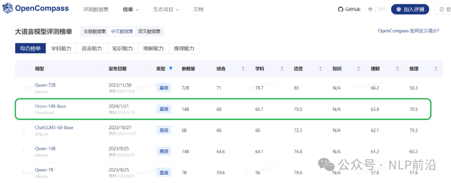451x183 pixels.
Task: Click the Orion-14B-Base 语言 score 79.5
Action: 298,109
